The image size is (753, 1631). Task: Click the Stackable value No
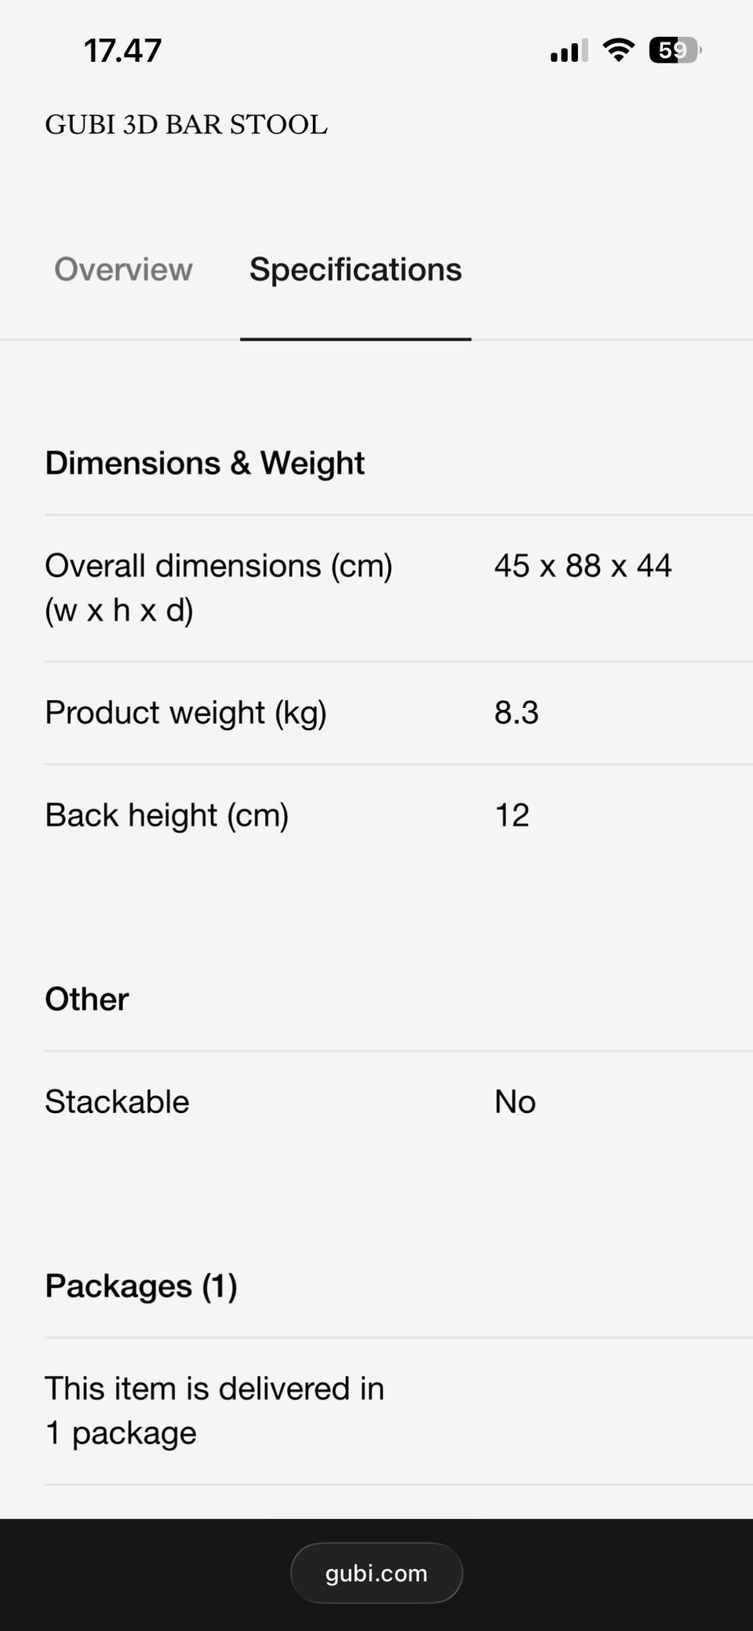coord(515,1102)
